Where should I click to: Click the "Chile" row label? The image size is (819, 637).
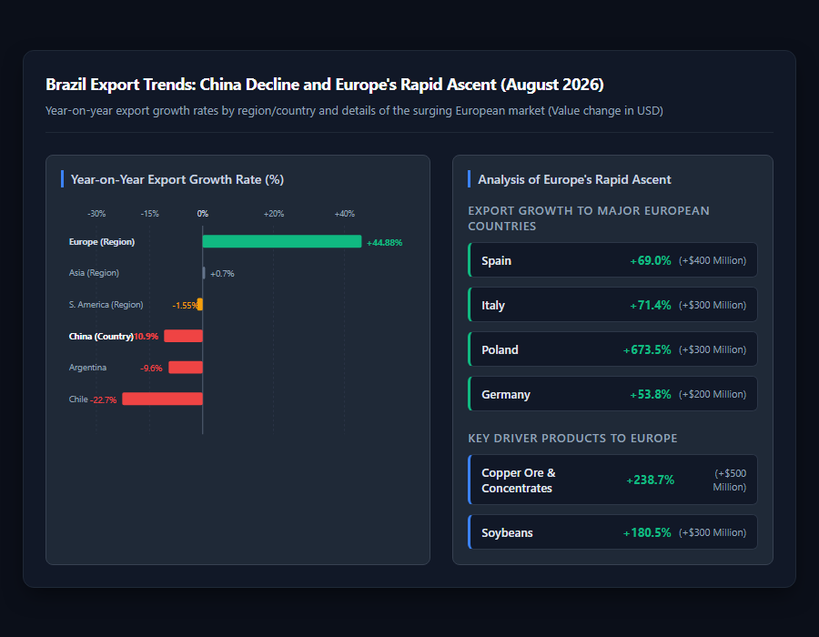(78, 399)
